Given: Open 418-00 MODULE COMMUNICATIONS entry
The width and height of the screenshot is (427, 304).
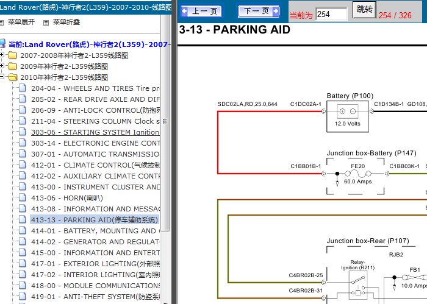Looking at the screenshot, I should 95,286.
